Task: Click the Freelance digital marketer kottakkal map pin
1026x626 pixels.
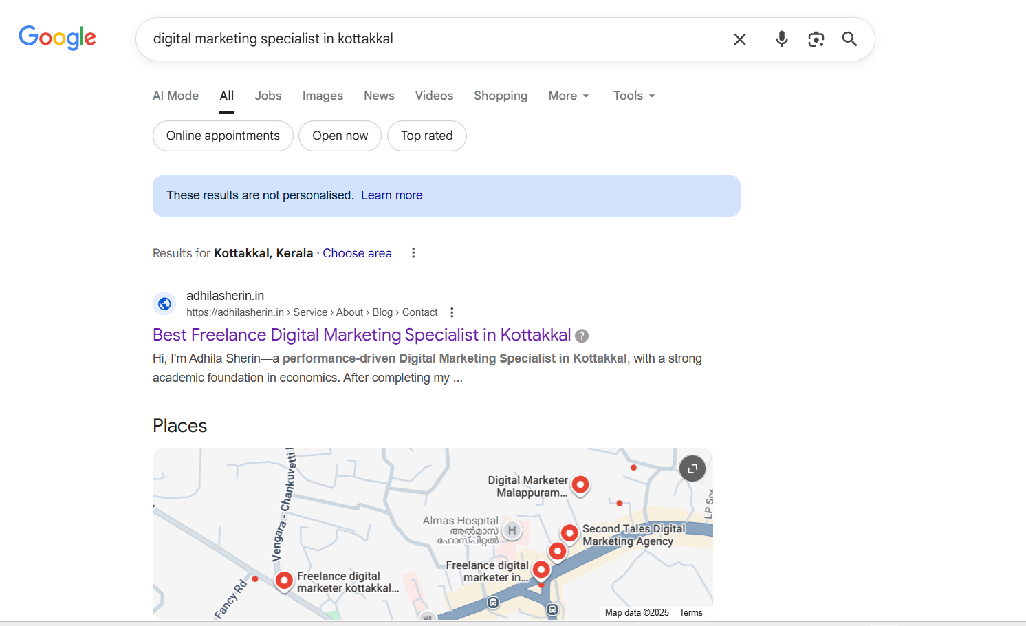Action: pyautogui.click(x=284, y=581)
